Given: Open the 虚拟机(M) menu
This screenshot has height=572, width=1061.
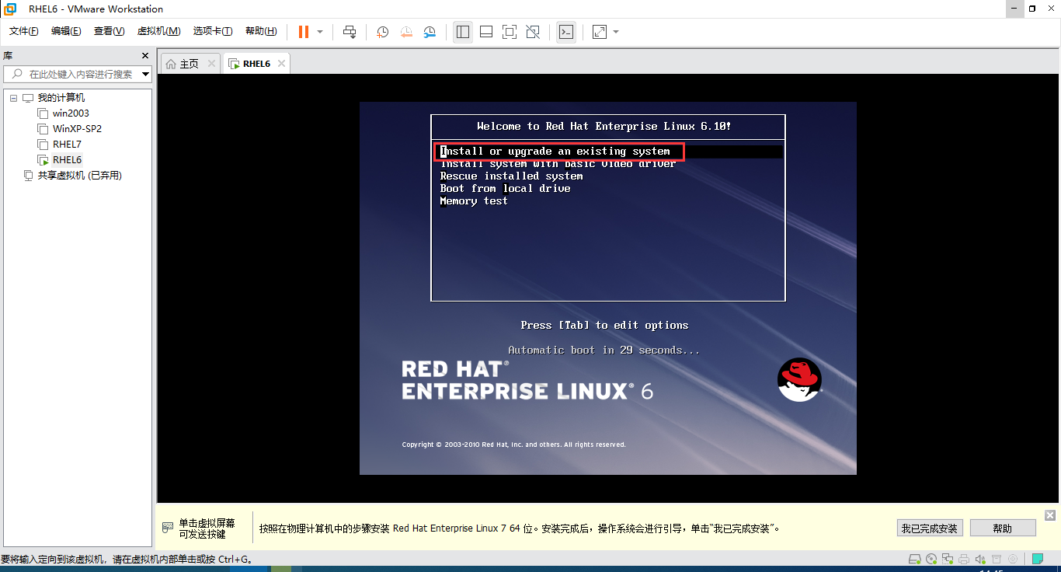Looking at the screenshot, I should (158, 31).
